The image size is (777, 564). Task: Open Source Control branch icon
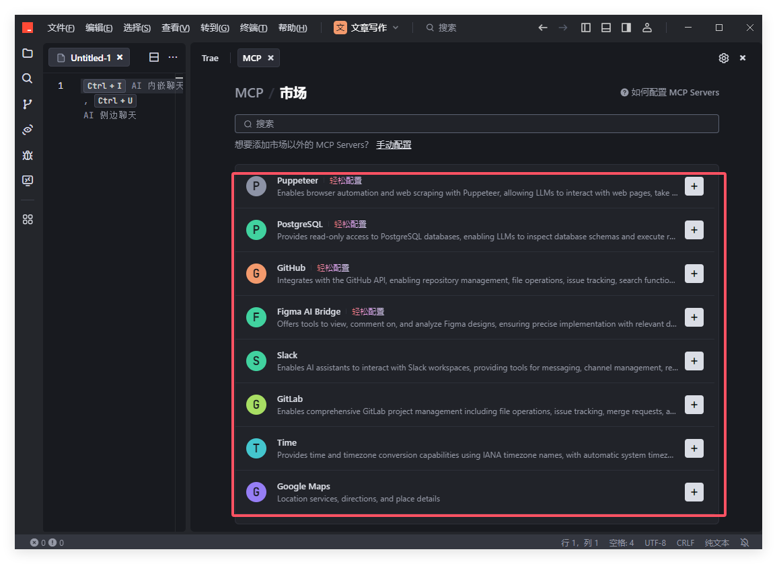28,104
